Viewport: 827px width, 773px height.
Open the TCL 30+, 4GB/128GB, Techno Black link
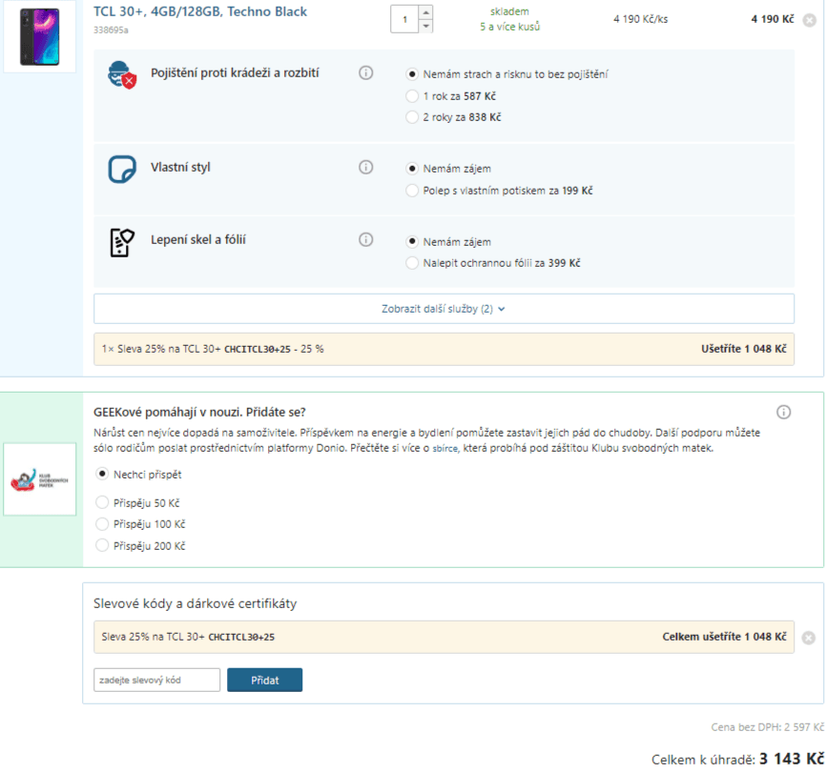click(x=200, y=11)
